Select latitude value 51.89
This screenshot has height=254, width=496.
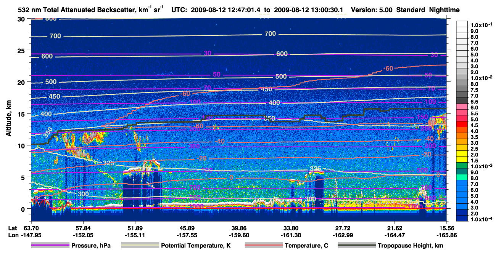coord(135,227)
